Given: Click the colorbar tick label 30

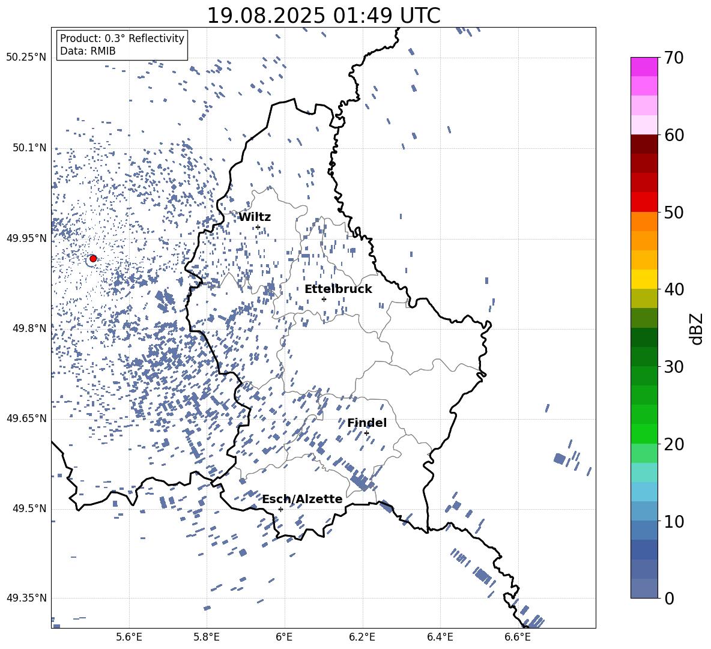Looking at the screenshot, I should pos(674,367).
